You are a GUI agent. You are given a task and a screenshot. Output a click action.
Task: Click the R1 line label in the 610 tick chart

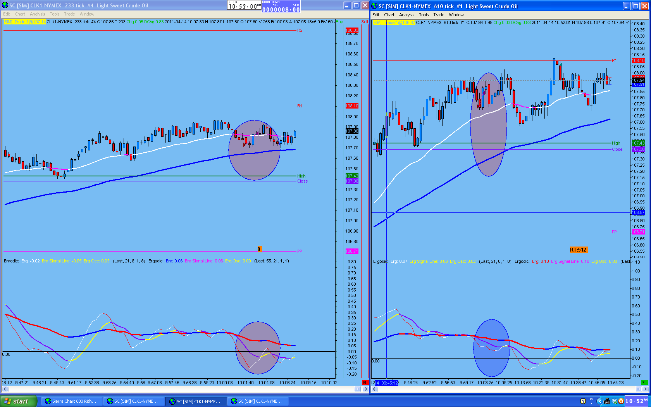click(614, 60)
